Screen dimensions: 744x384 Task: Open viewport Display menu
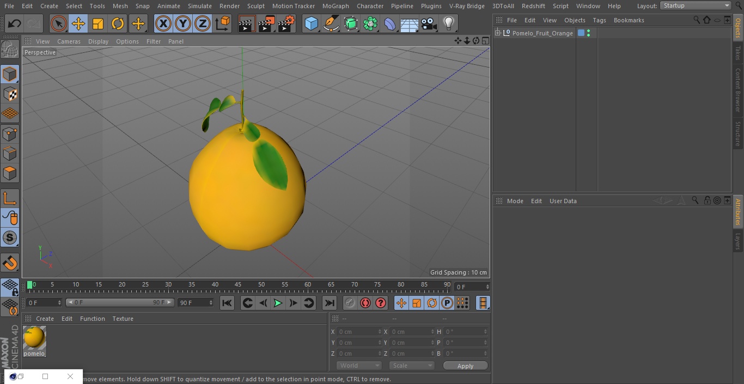[98, 41]
